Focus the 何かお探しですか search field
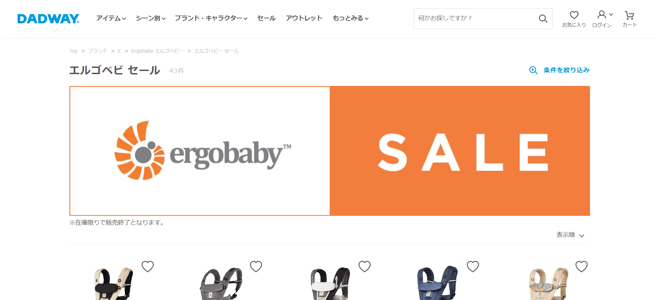The height and width of the screenshot is (300, 657). click(x=475, y=19)
